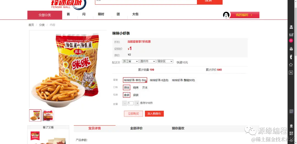Click the customer service sidebar icon

(291, 126)
